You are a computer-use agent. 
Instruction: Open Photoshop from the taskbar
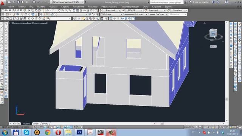pyautogui.click(x=79, y=132)
